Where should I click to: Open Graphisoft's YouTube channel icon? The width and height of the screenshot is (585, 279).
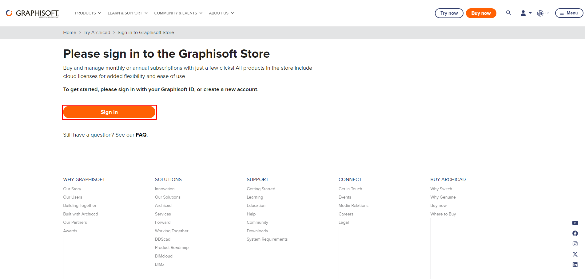click(x=575, y=223)
